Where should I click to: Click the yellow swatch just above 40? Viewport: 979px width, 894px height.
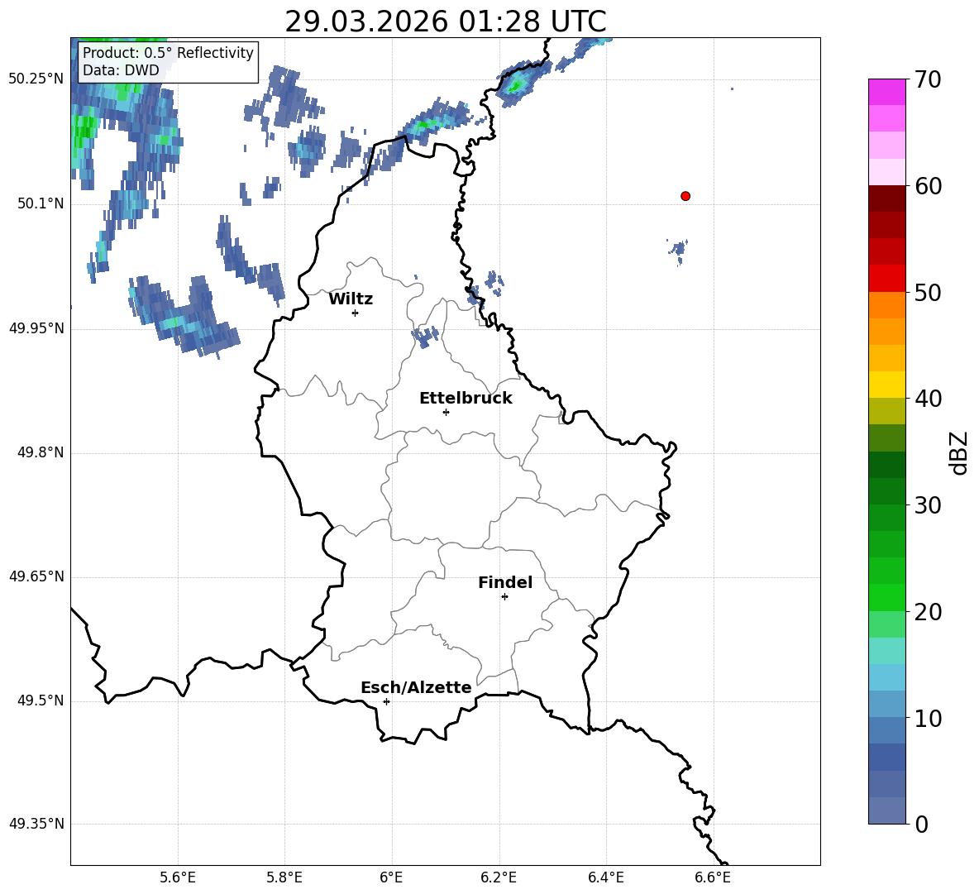[x=886, y=385]
